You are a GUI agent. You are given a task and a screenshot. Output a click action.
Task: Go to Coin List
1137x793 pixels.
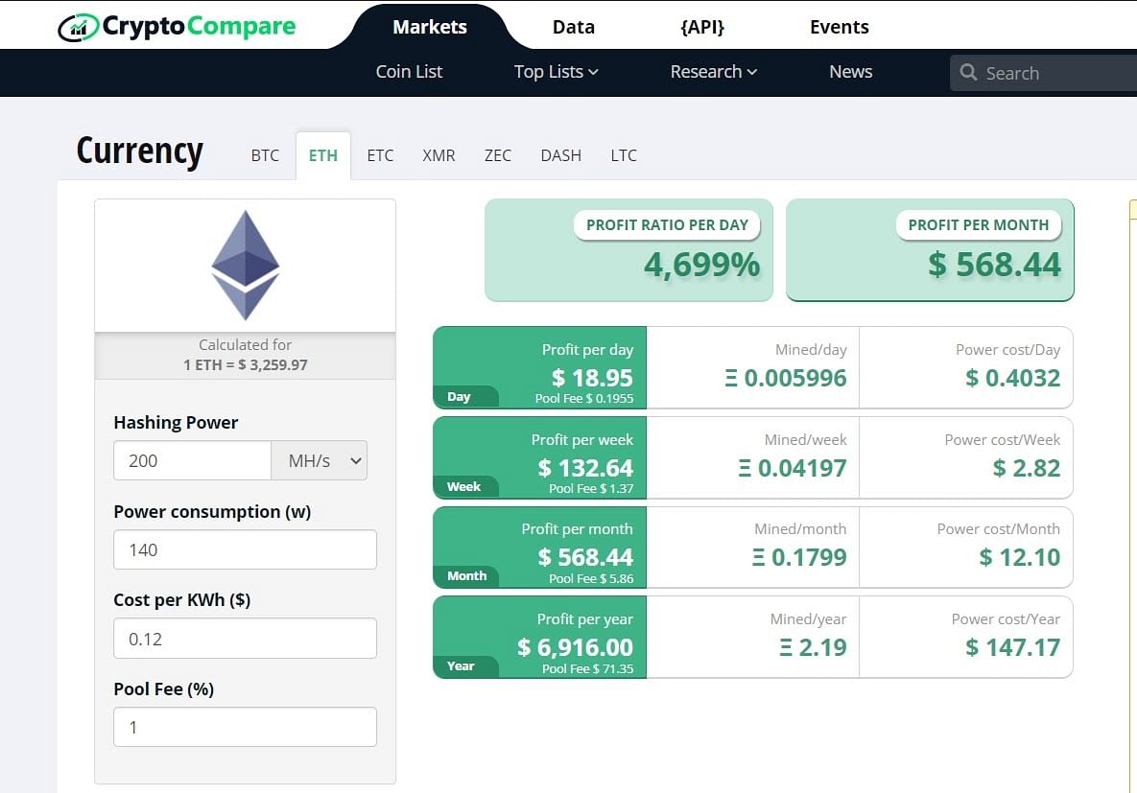409,72
